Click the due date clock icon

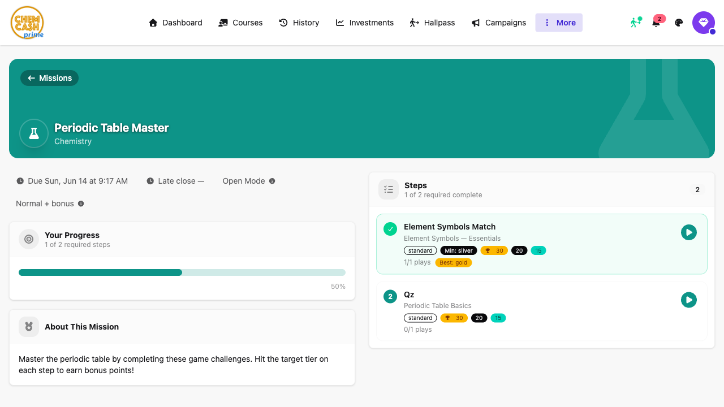pyautogui.click(x=20, y=181)
